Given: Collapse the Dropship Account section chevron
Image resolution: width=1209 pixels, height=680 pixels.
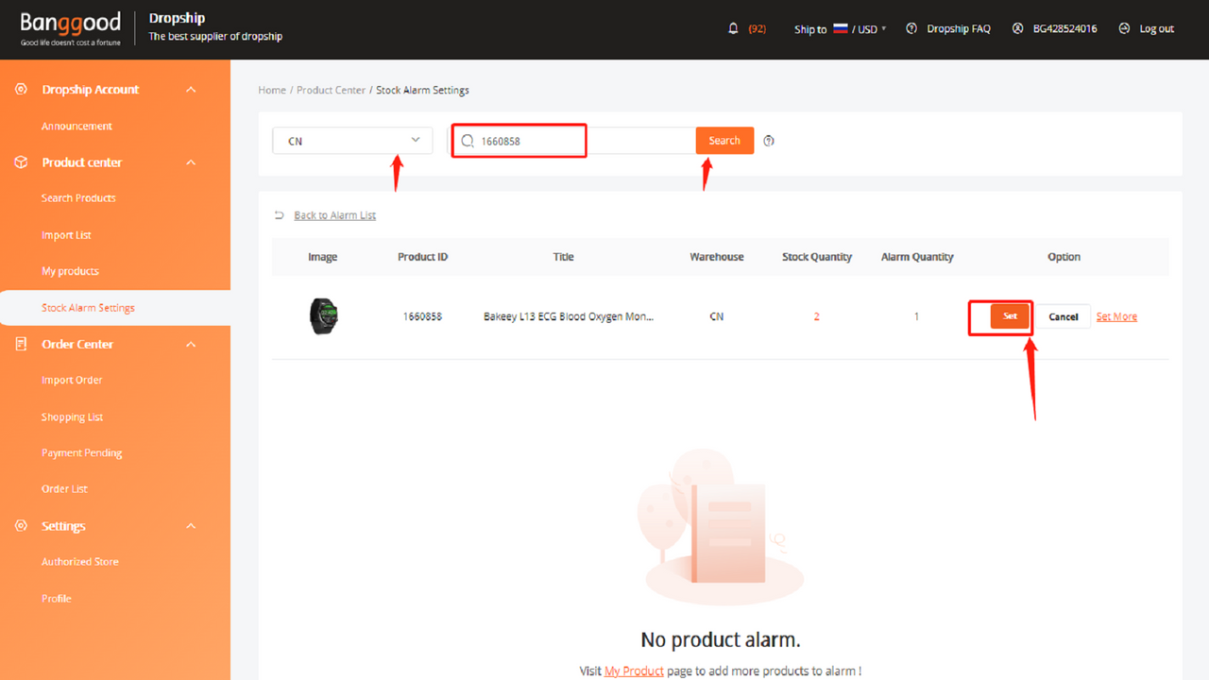Looking at the screenshot, I should (x=191, y=90).
